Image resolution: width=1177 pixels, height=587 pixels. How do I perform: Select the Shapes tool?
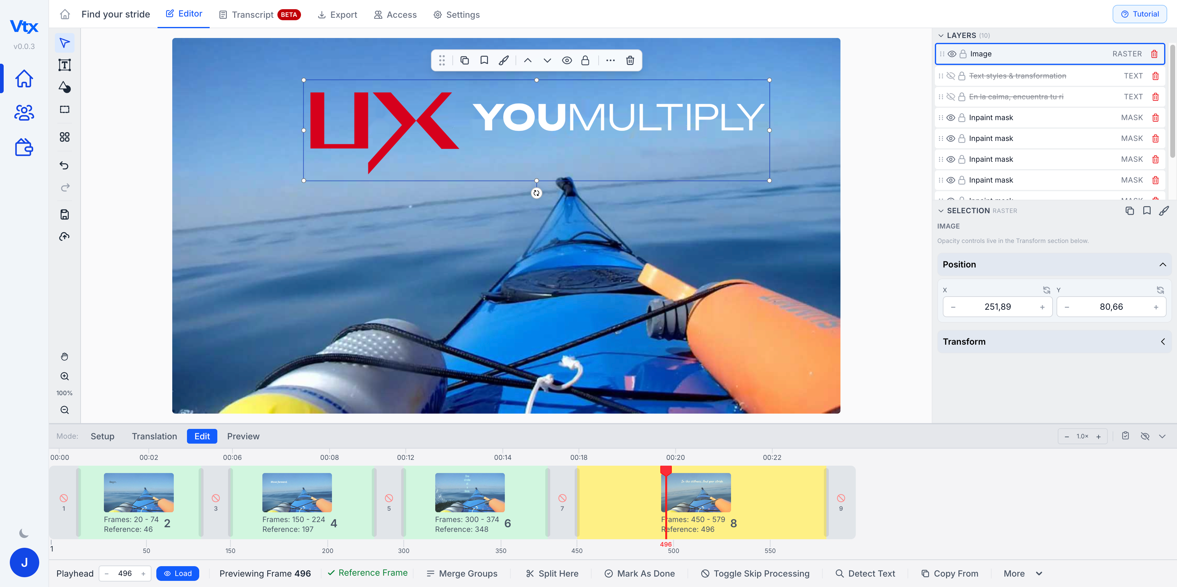[x=64, y=87]
